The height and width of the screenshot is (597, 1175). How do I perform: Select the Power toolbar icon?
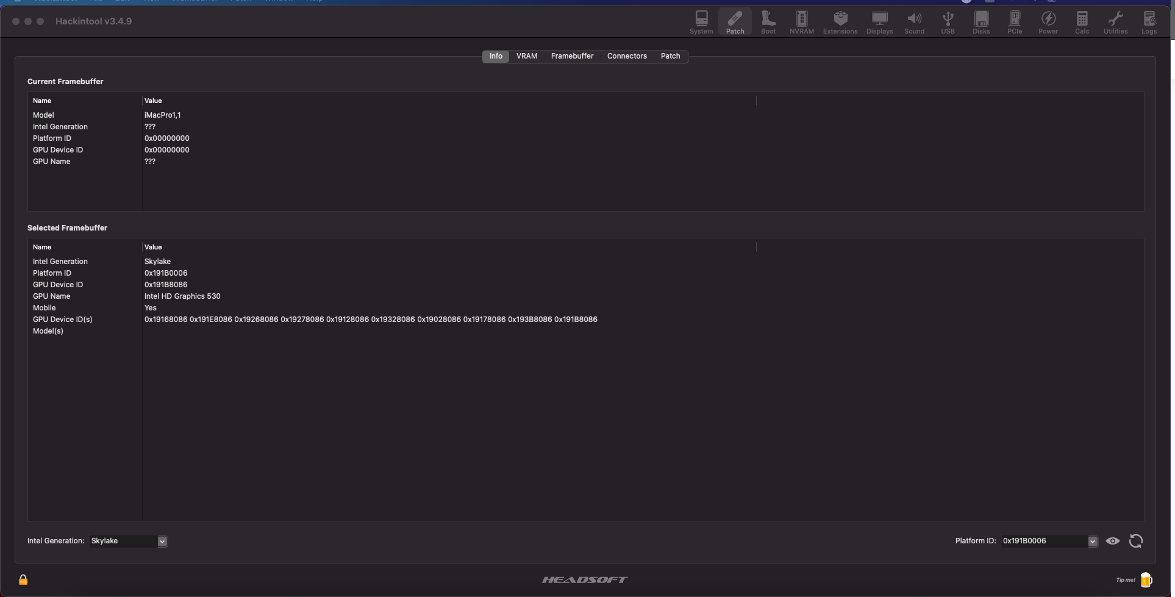click(x=1048, y=23)
